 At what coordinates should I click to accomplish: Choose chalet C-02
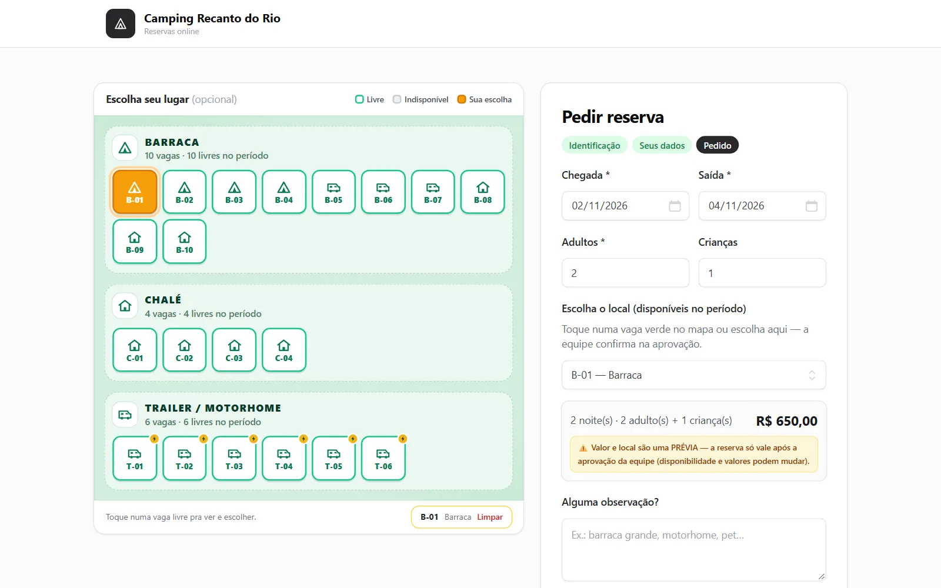[185, 350]
